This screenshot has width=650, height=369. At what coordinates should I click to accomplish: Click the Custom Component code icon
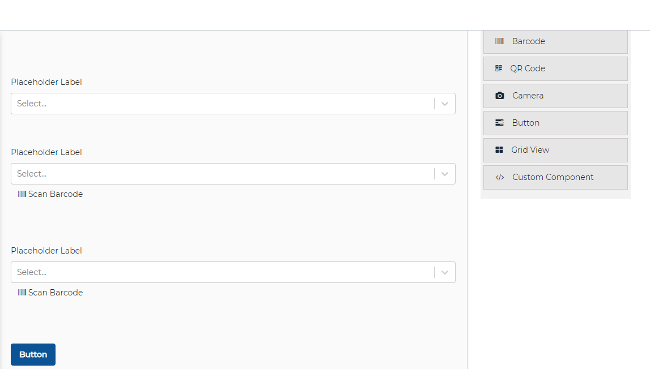click(x=499, y=177)
